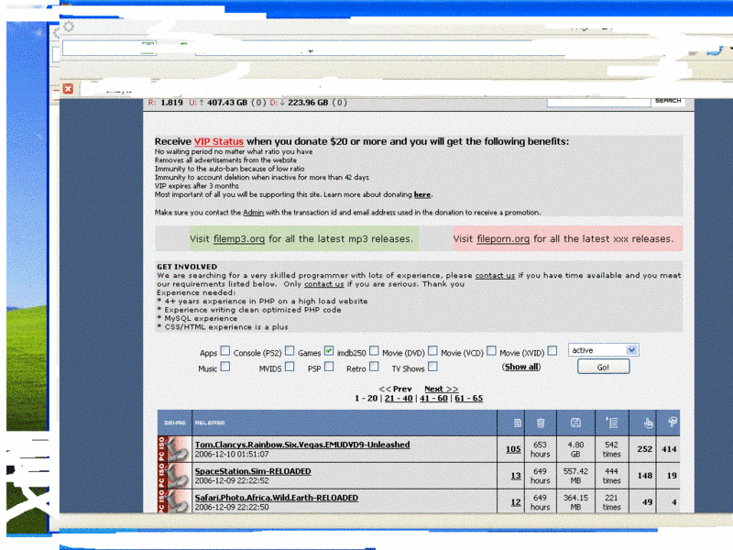Tick the TV Shows checkbox
The width and height of the screenshot is (733, 550).
(432, 367)
